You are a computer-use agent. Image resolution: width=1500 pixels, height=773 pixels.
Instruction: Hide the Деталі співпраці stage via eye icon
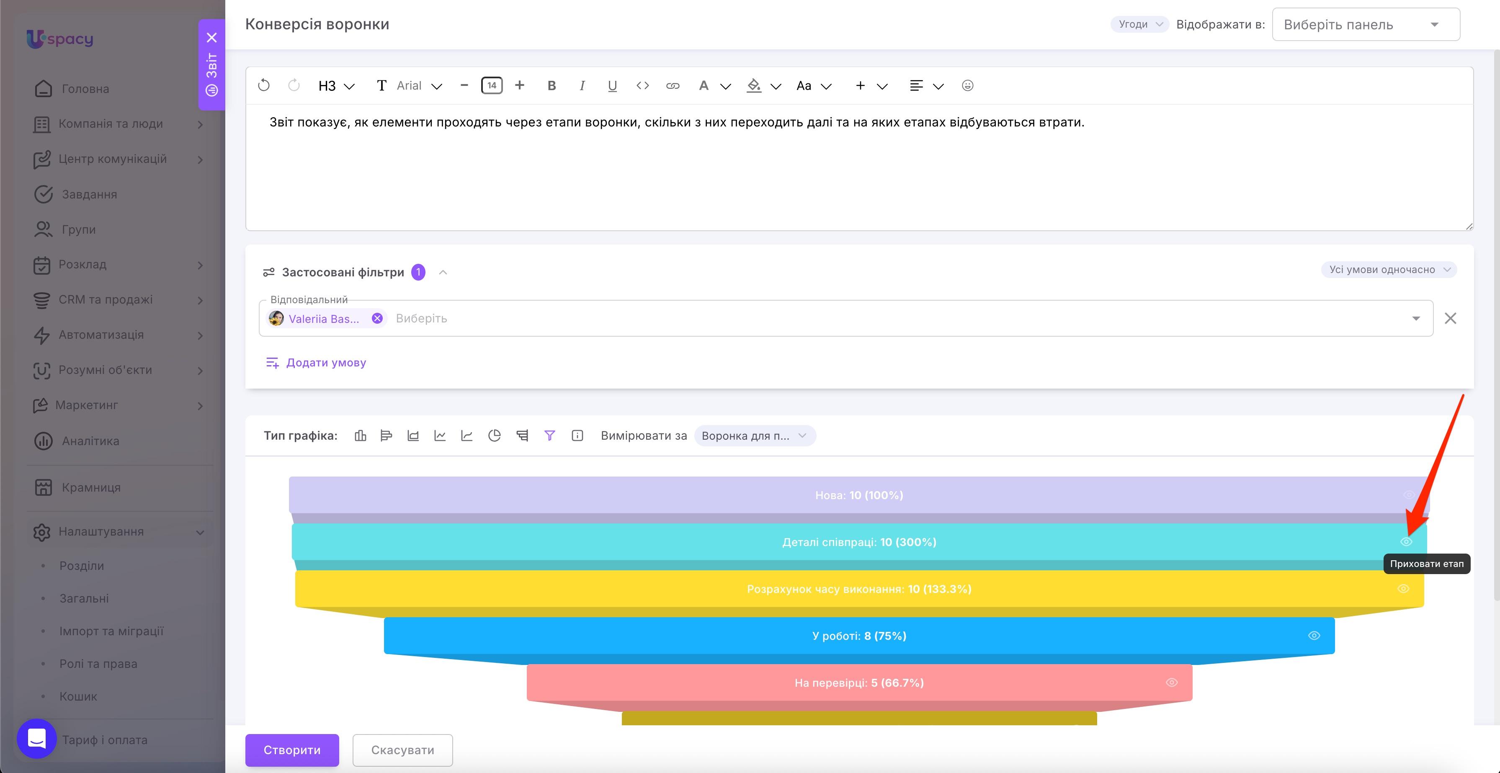(x=1406, y=542)
